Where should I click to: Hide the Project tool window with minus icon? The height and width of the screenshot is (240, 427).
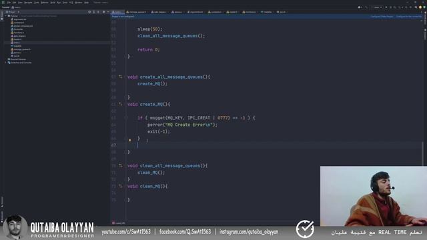108,12
